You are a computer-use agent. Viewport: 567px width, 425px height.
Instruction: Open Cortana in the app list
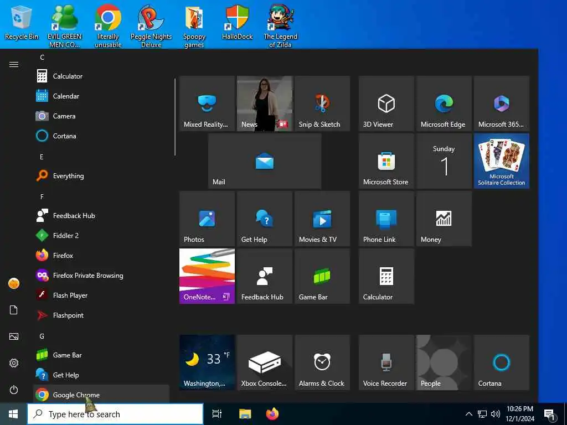coord(101,136)
